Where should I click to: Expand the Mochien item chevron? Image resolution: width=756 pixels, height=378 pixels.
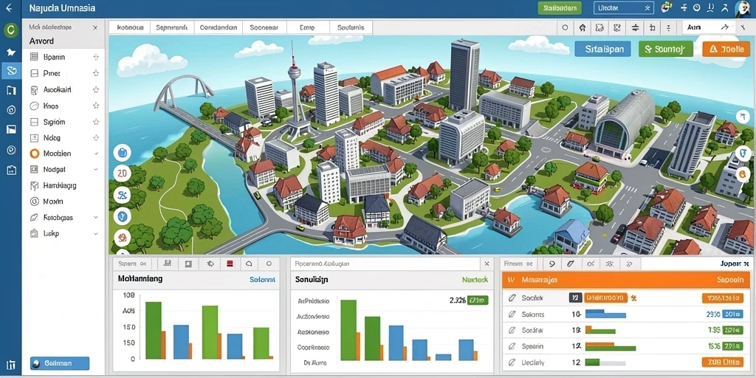[x=96, y=154]
